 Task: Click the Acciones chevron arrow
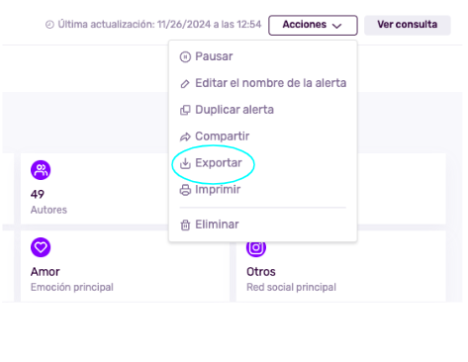(336, 26)
